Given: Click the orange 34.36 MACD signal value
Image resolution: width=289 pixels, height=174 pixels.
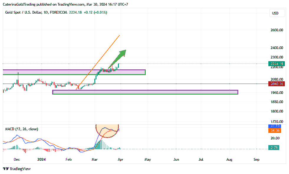Looking at the screenshot, I should (275, 131).
